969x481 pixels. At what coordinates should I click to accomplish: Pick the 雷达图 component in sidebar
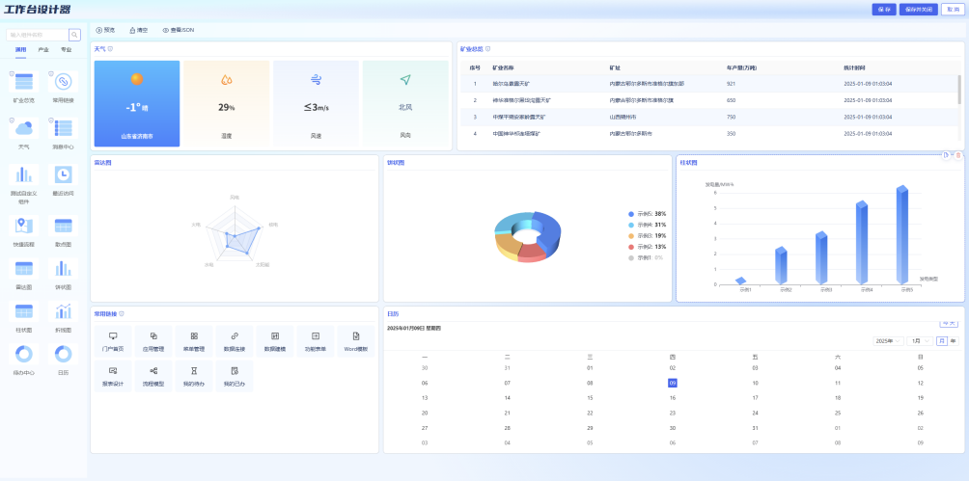click(24, 270)
